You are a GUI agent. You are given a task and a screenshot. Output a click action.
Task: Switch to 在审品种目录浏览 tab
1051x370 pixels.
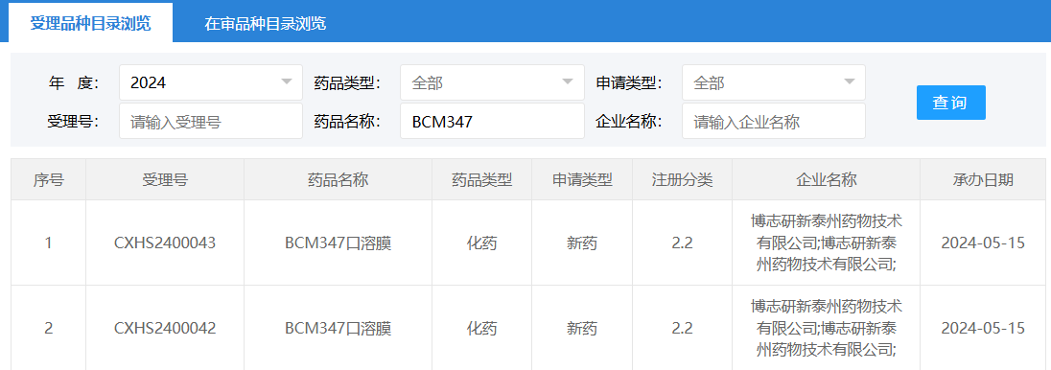pyautogui.click(x=266, y=23)
